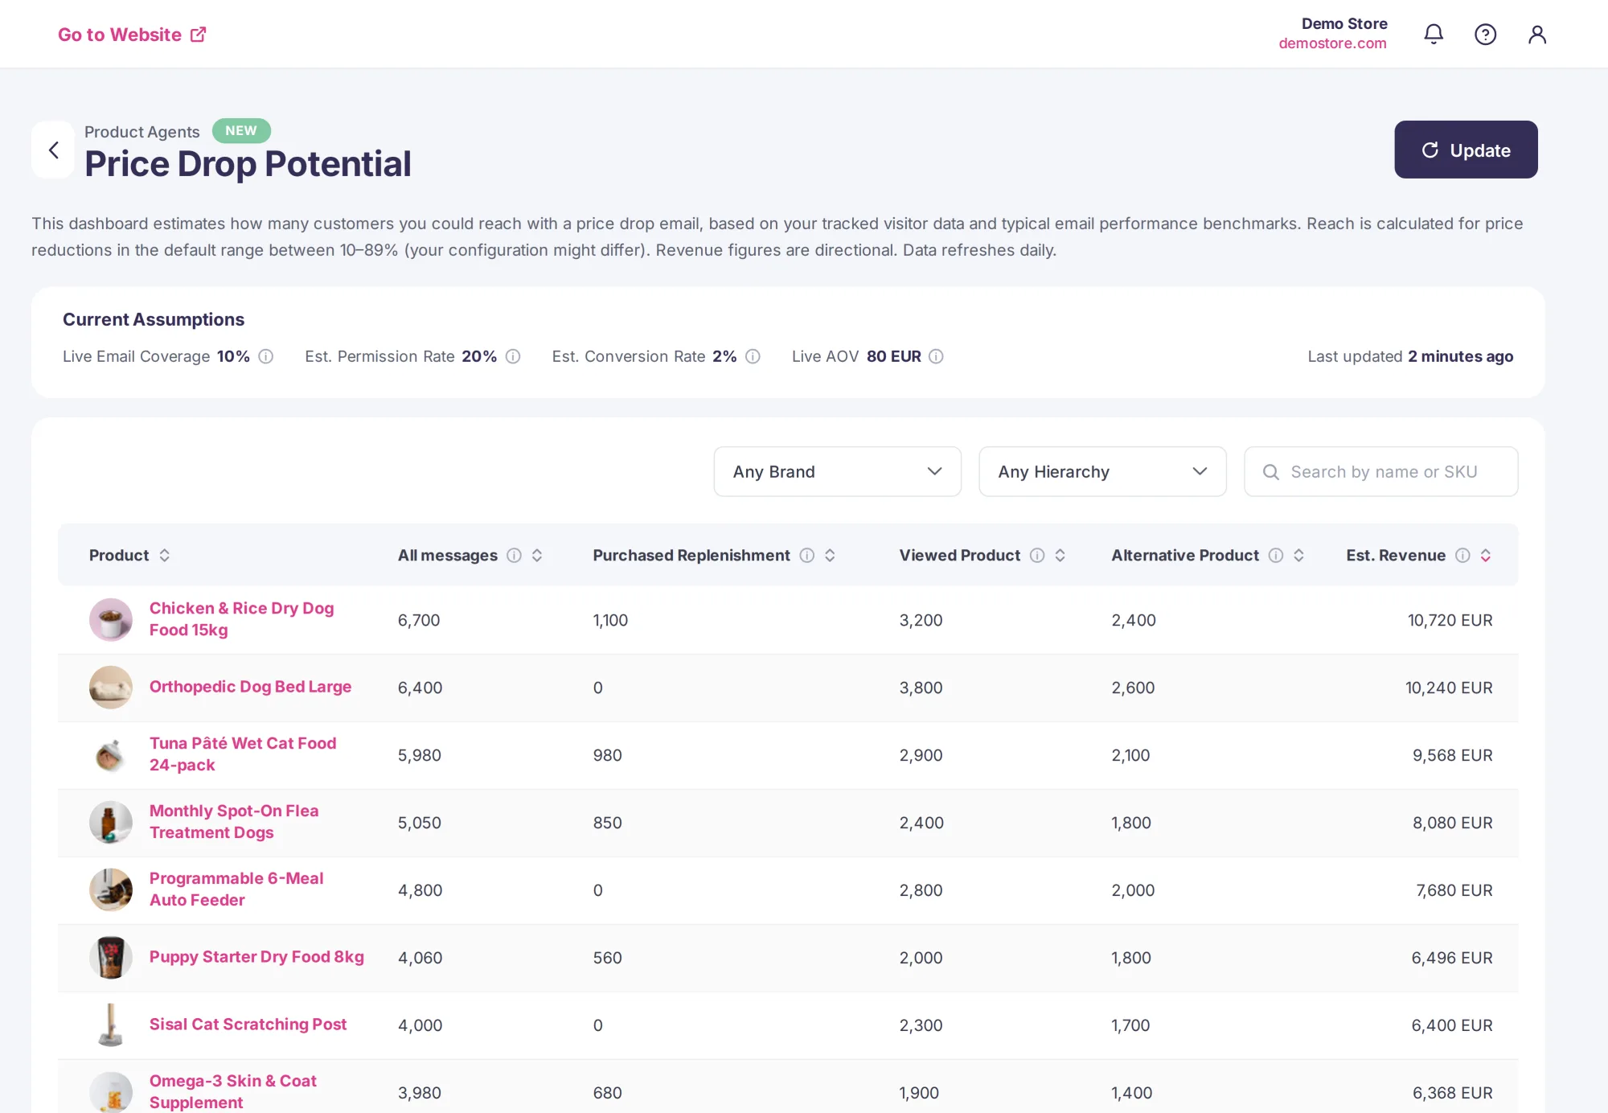
Task: Select the 6,496 EUR revenue cell
Action: click(1452, 958)
